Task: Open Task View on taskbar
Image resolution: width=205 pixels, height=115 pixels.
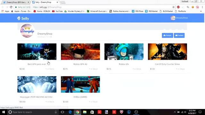Action: point(62,112)
